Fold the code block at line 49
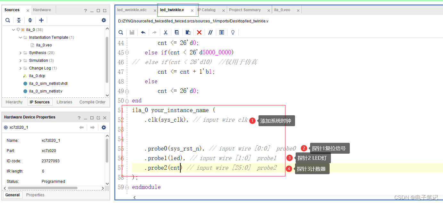 127,91
